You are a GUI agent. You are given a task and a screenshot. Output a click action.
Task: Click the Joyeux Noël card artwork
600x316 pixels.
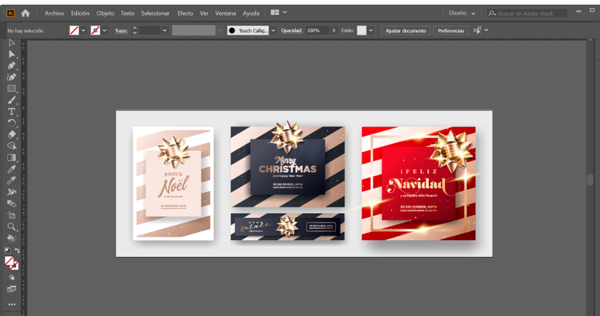(x=173, y=184)
